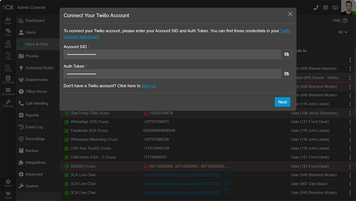Open the Panel section icon

coord(8,68)
